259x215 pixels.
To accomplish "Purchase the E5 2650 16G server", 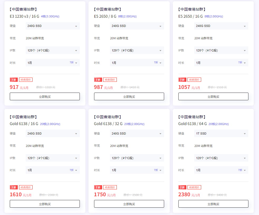I will click(213, 97).
